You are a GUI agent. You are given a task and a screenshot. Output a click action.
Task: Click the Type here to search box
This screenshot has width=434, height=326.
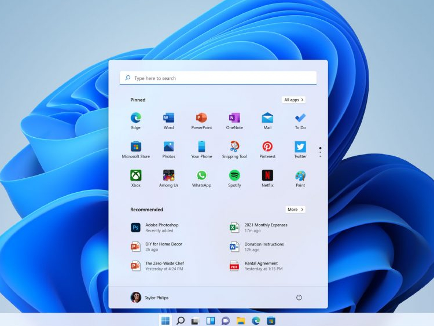click(x=218, y=78)
